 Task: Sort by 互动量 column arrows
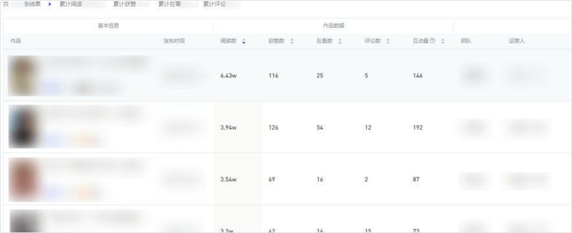pyautogui.click(x=443, y=41)
